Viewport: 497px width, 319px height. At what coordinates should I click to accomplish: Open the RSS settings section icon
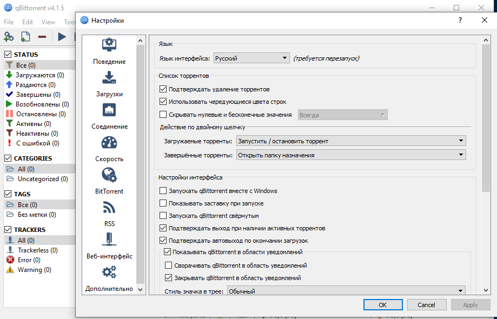109,208
